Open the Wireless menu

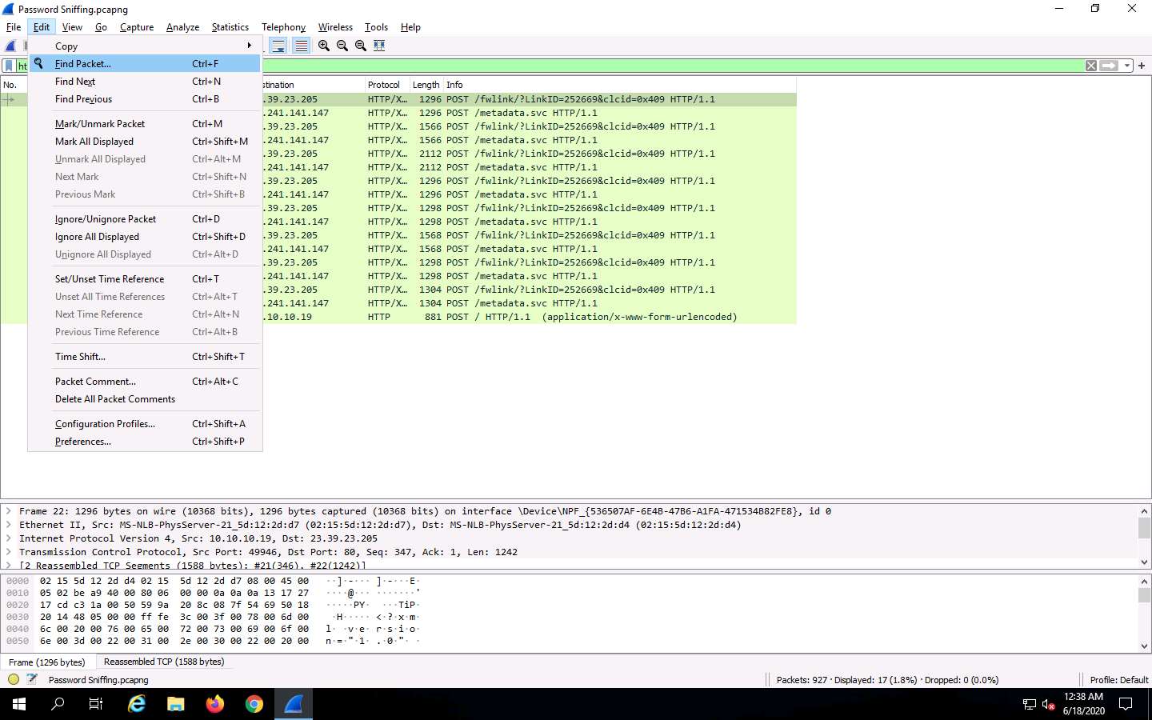point(335,27)
